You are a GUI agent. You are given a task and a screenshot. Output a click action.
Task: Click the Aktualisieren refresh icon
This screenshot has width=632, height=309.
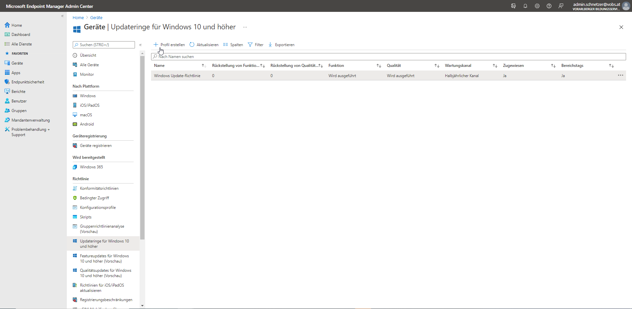click(x=192, y=45)
